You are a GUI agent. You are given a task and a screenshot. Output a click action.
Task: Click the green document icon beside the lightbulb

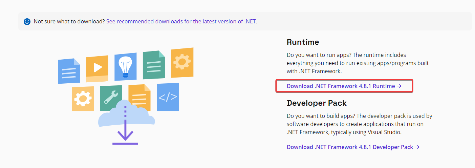pos(154,65)
